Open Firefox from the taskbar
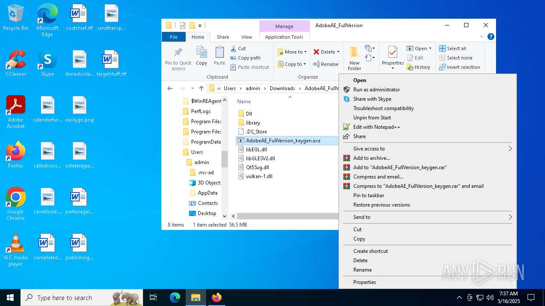The image size is (545, 306). point(217,297)
